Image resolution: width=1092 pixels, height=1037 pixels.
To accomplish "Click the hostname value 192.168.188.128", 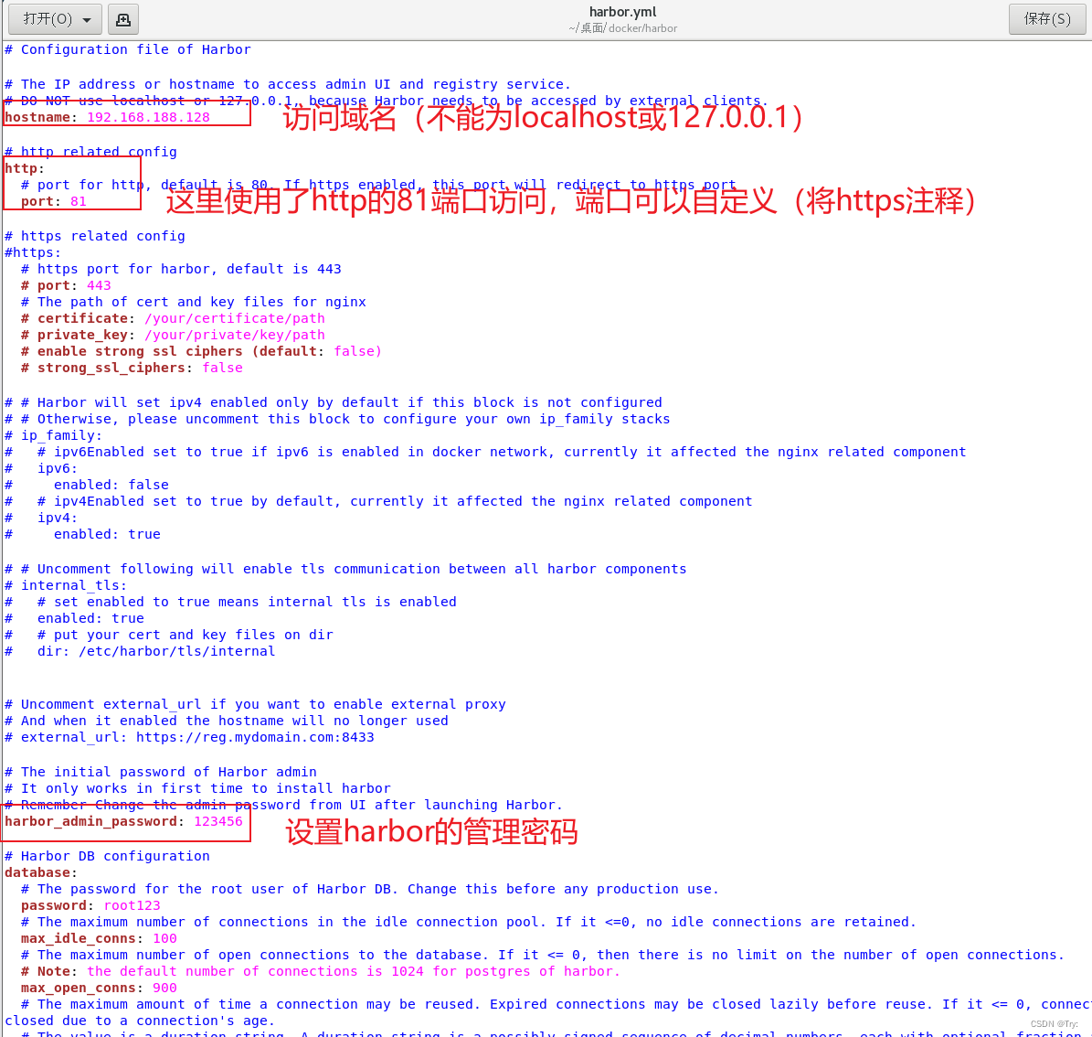I will (148, 117).
